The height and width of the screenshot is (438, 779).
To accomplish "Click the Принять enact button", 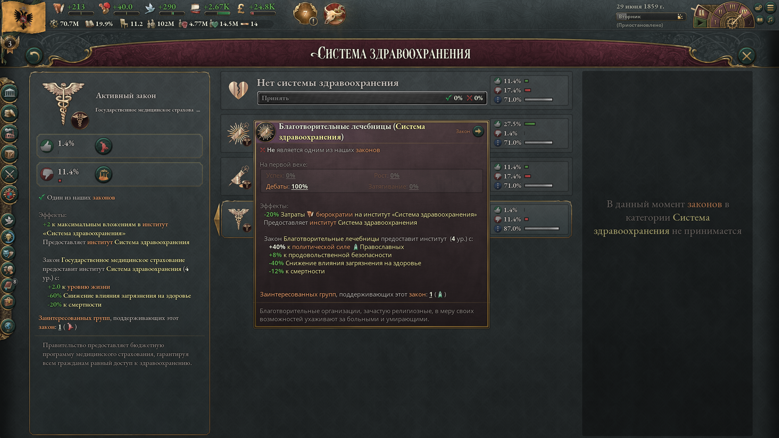I will pyautogui.click(x=372, y=98).
